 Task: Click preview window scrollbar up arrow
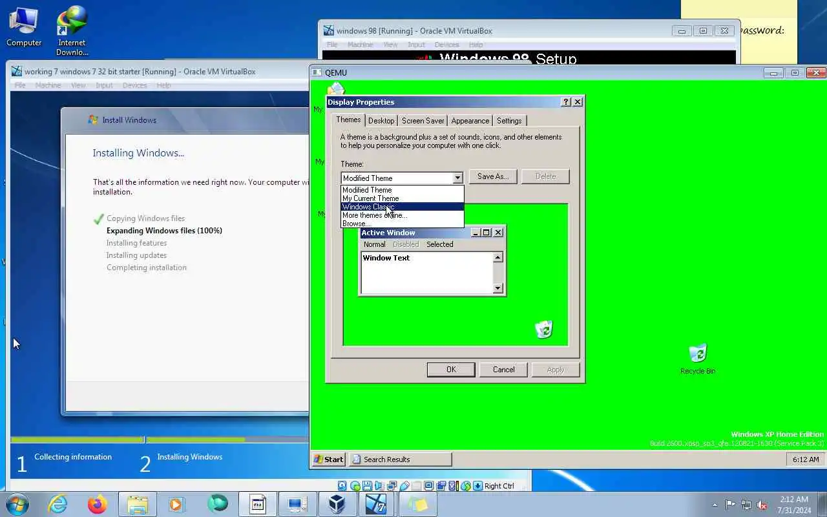point(497,258)
